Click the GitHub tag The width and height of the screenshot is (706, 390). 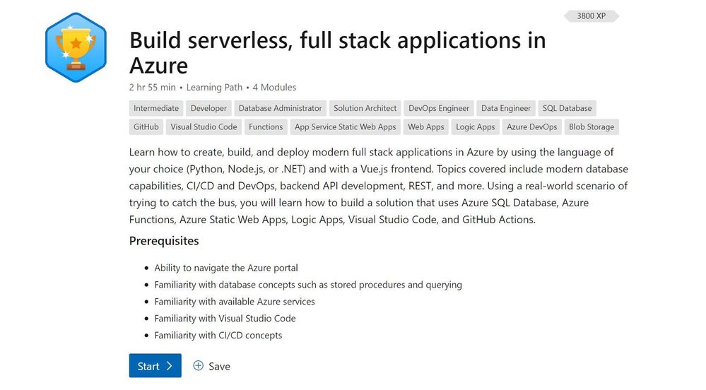(146, 127)
